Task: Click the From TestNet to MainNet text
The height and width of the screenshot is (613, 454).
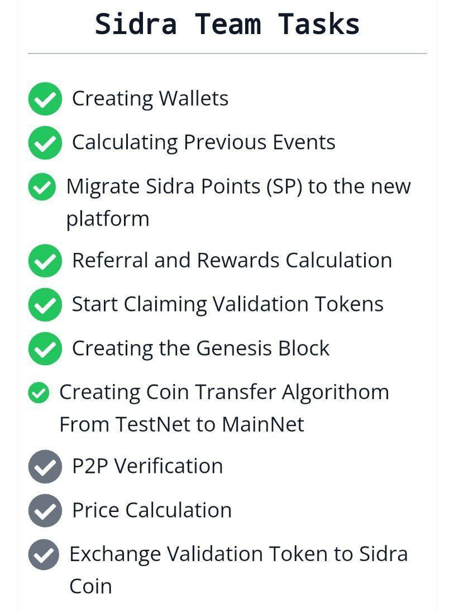Action: (182, 424)
